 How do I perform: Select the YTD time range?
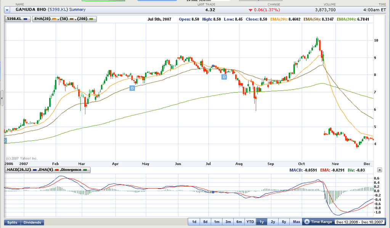pyautogui.click(x=250, y=222)
